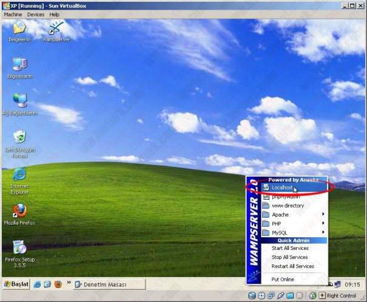Launch Internet Explorer from quick launch
Image resolution: width=367 pixels, height=302 pixels.
37,284
